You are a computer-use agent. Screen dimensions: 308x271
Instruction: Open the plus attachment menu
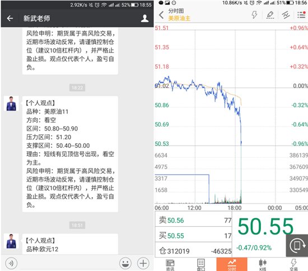click(143, 263)
